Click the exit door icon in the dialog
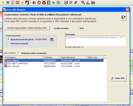This screenshot has height=106, width=133. pos(123,17)
